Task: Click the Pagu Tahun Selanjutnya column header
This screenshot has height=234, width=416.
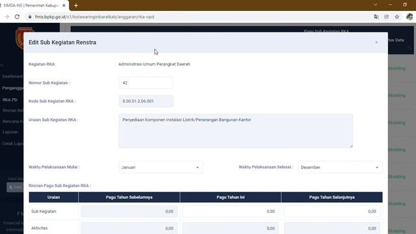Action: (x=331, y=198)
